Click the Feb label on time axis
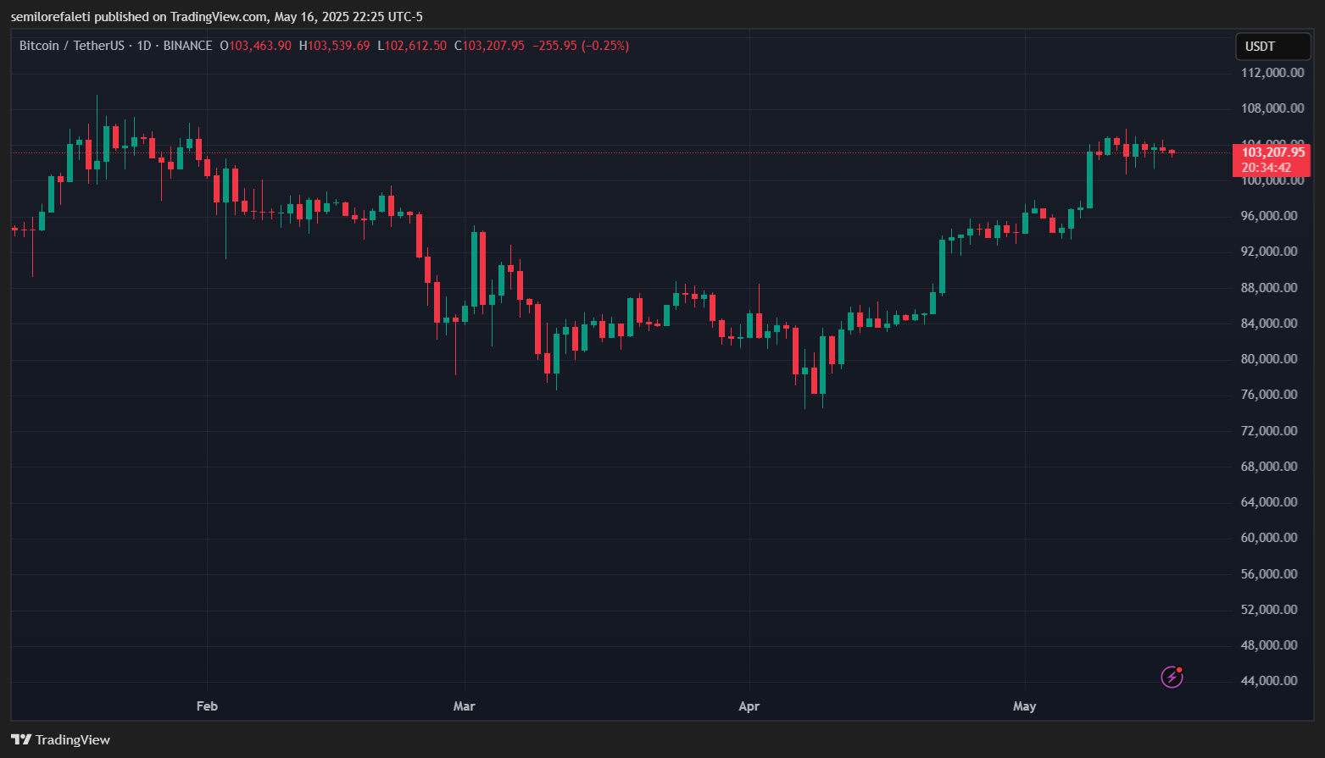The width and height of the screenshot is (1325, 758). point(207,705)
